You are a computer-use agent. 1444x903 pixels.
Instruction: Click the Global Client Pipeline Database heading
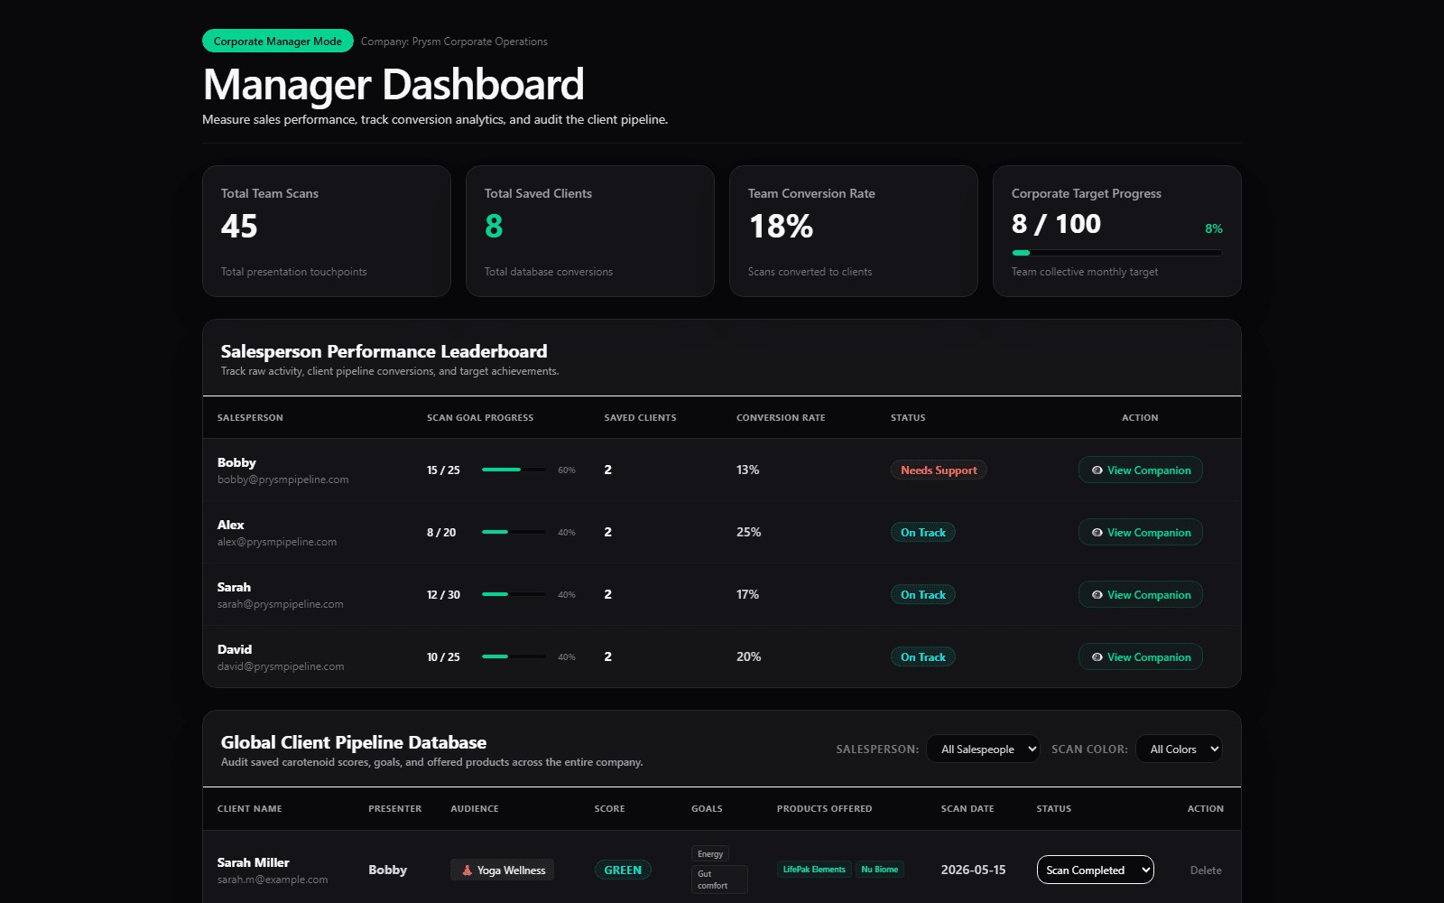point(354,742)
